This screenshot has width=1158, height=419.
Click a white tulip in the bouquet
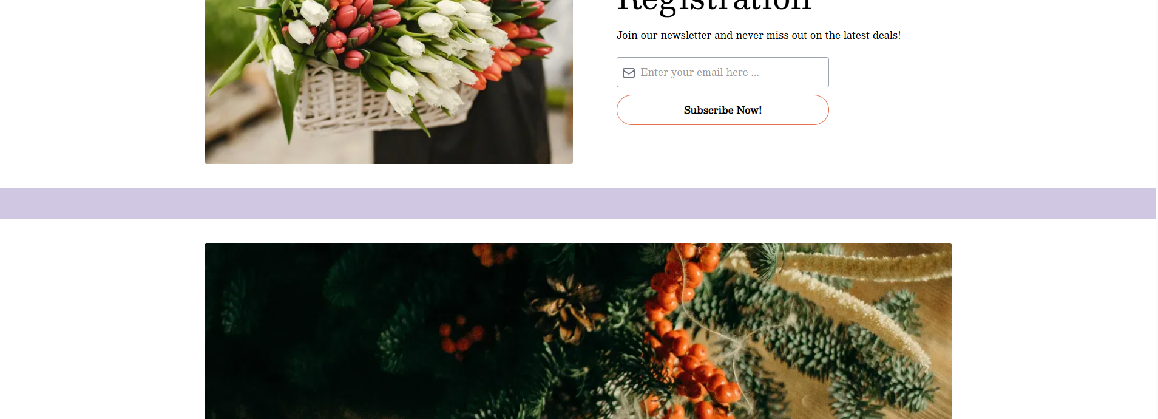tap(314, 12)
